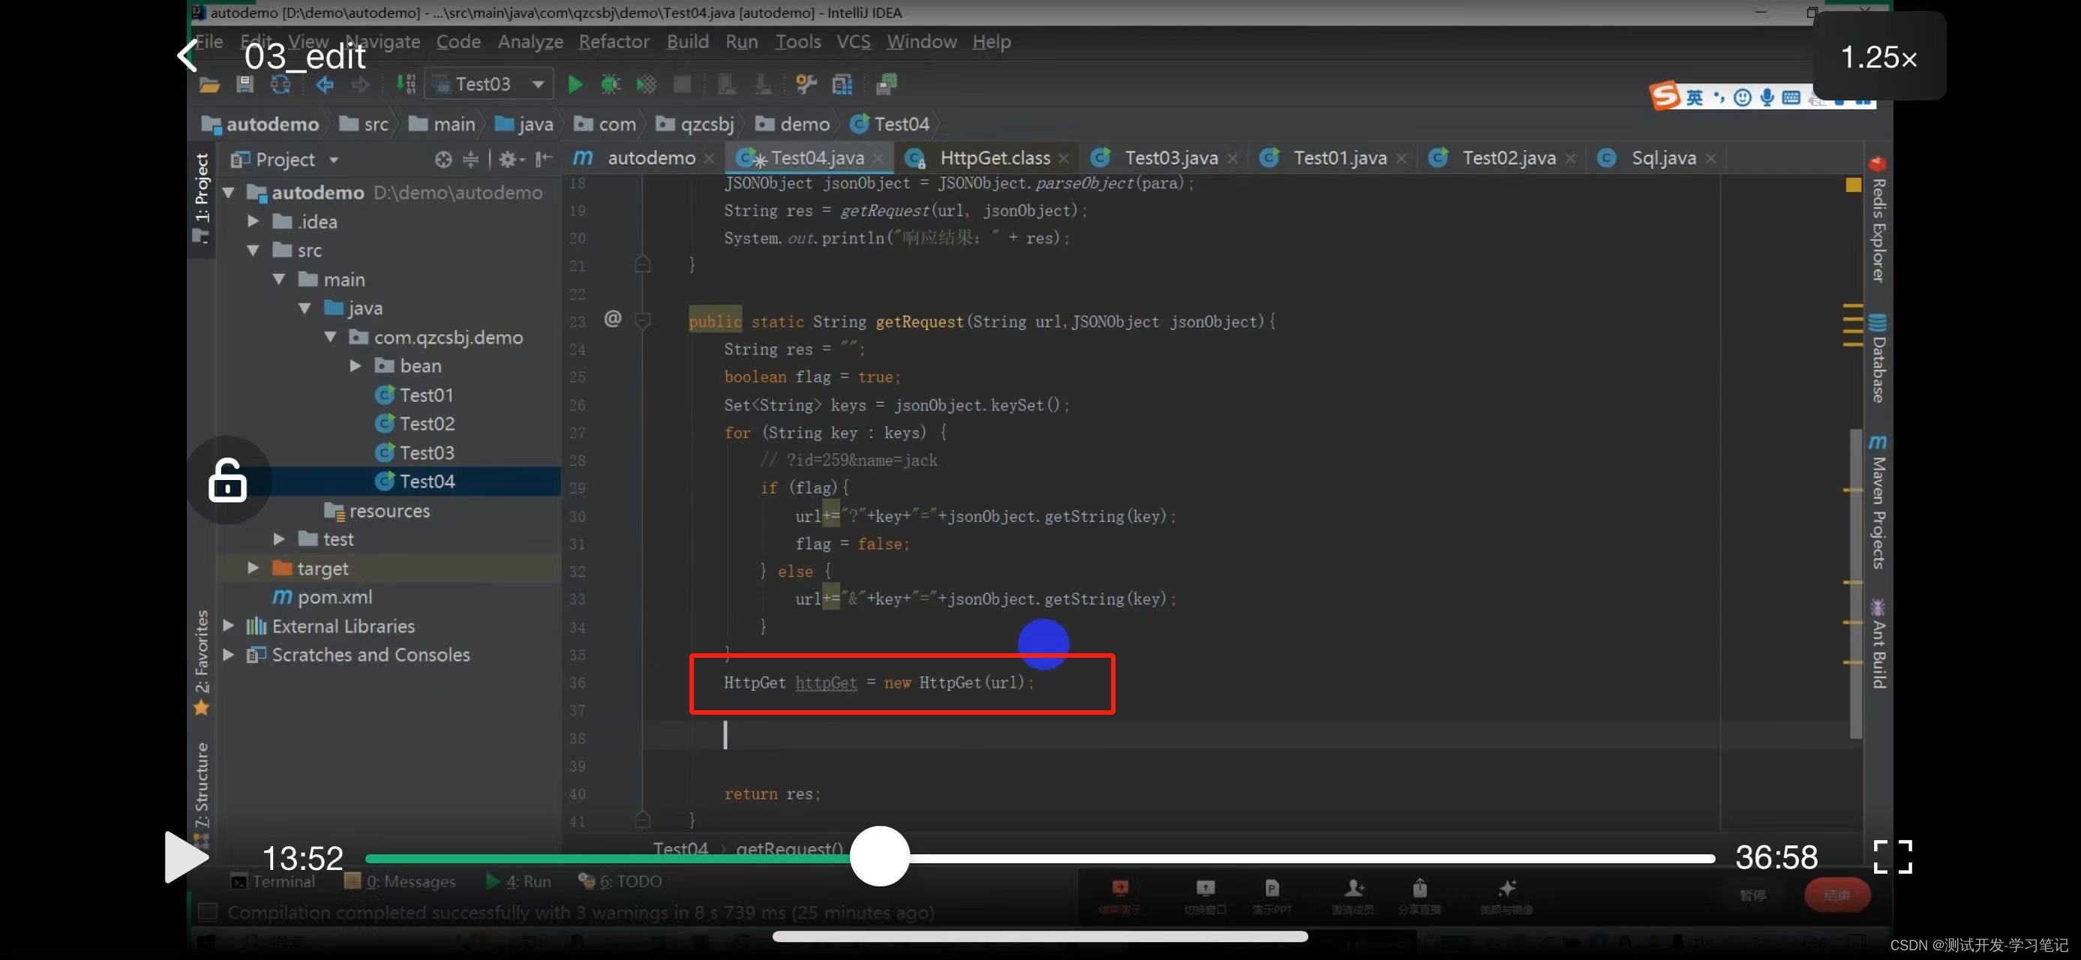
Task: Click the red 结束 end button
Action: pos(1836,895)
